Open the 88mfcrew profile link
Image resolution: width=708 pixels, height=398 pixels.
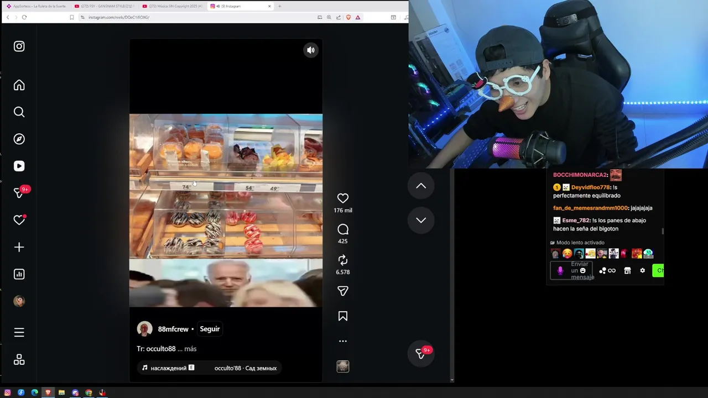point(173,329)
